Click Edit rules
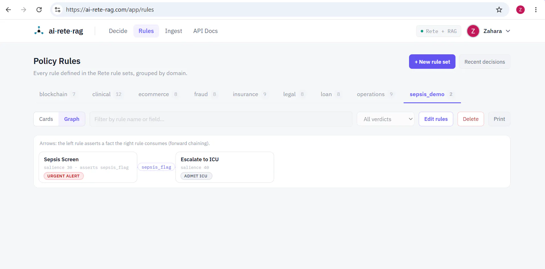Screen dimensions: 545x269 tap(436, 119)
